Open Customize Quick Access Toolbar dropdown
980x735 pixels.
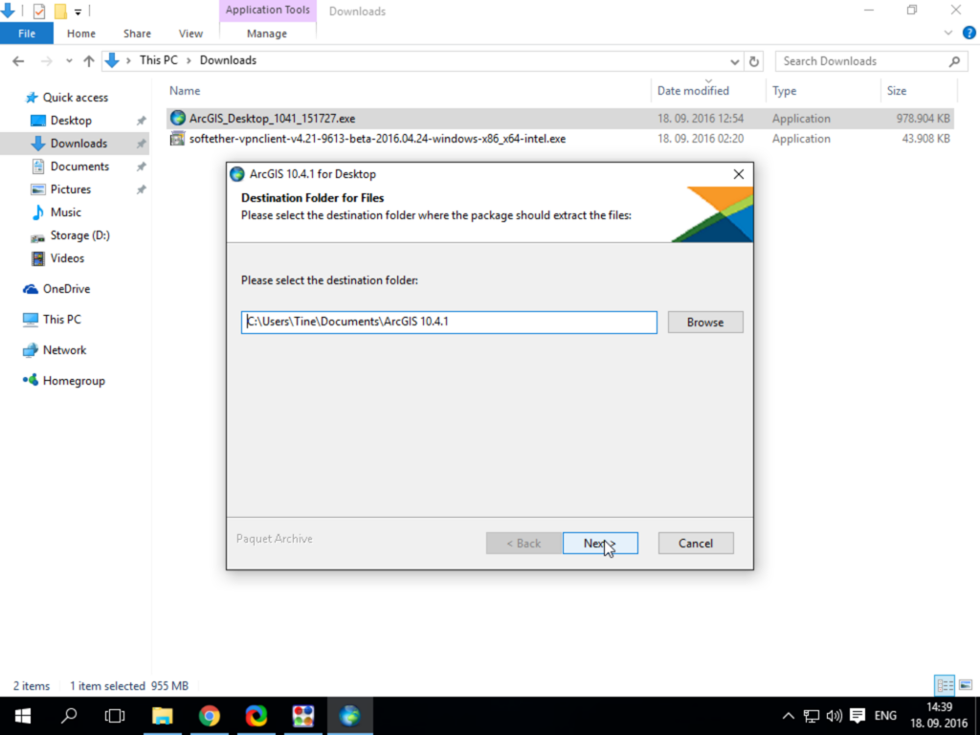(78, 11)
